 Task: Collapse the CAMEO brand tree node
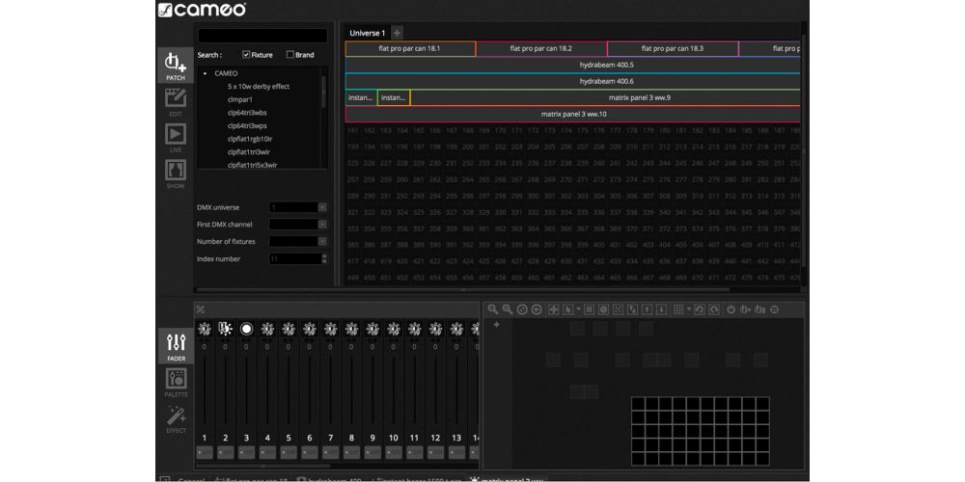[205, 73]
